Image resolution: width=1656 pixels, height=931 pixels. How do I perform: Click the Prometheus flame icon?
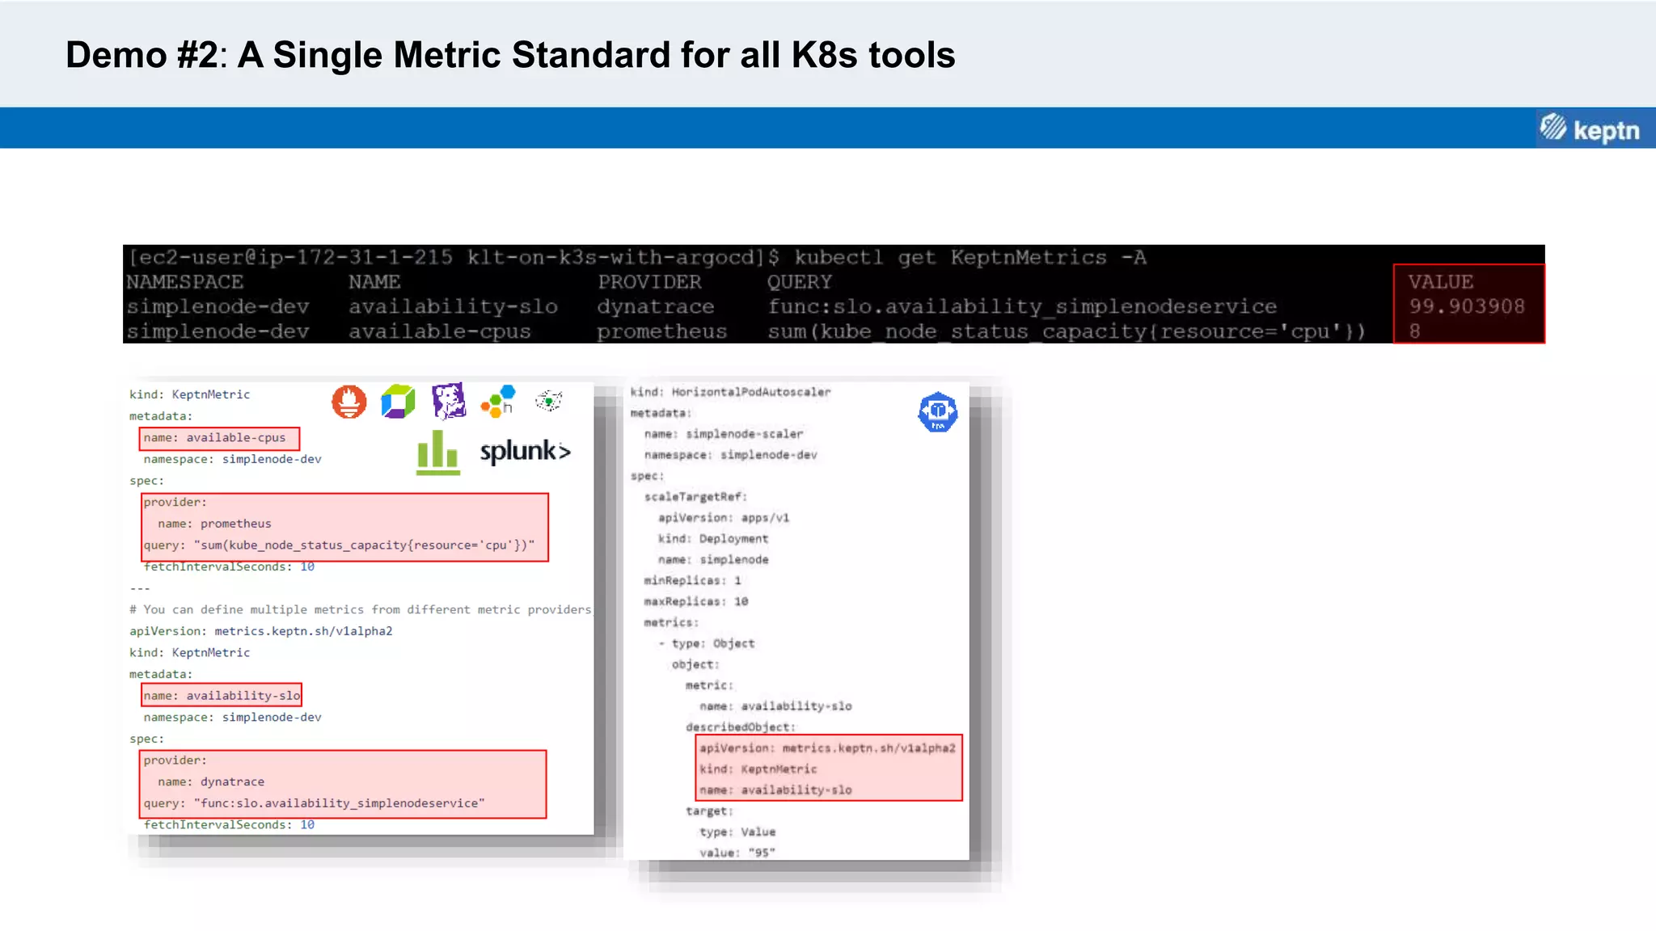[x=349, y=402]
